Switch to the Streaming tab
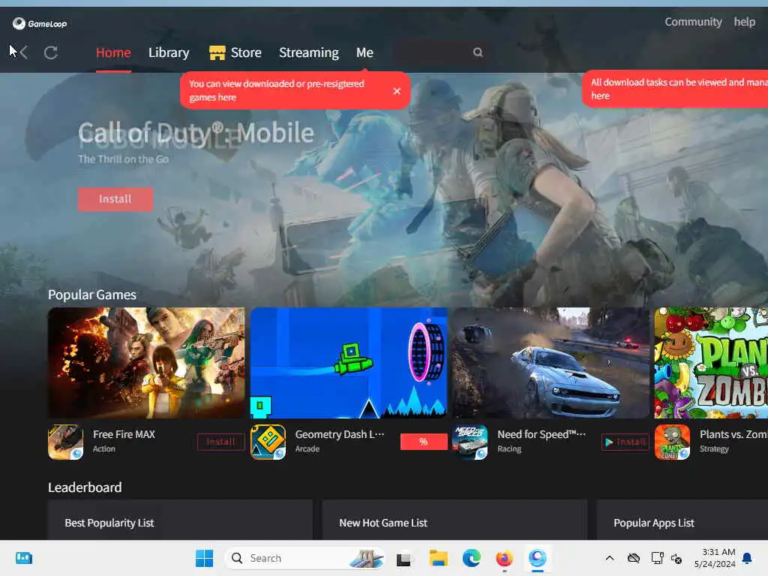768x576 pixels. (x=308, y=52)
